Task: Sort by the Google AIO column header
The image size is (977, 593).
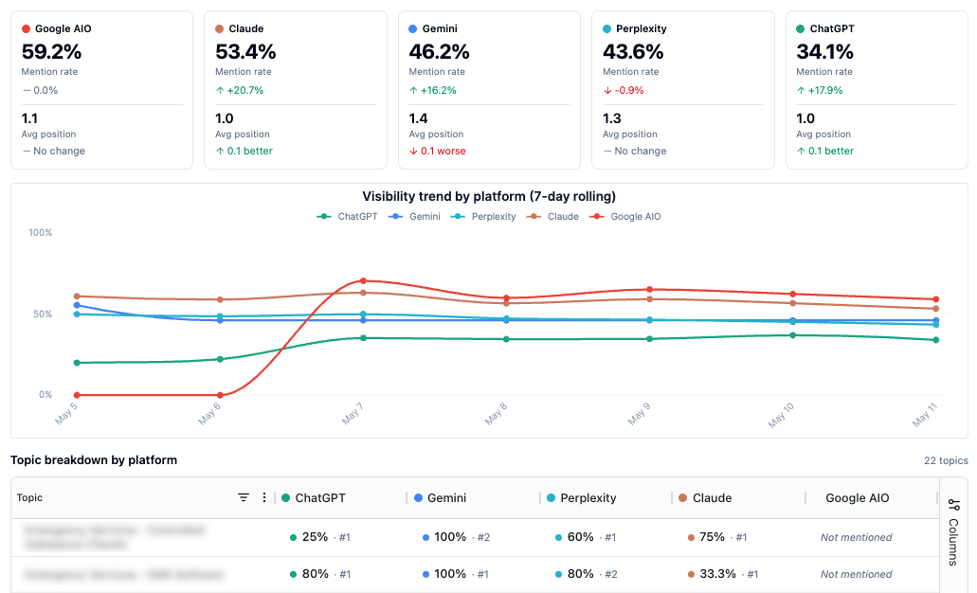Action: tap(858, 497)
